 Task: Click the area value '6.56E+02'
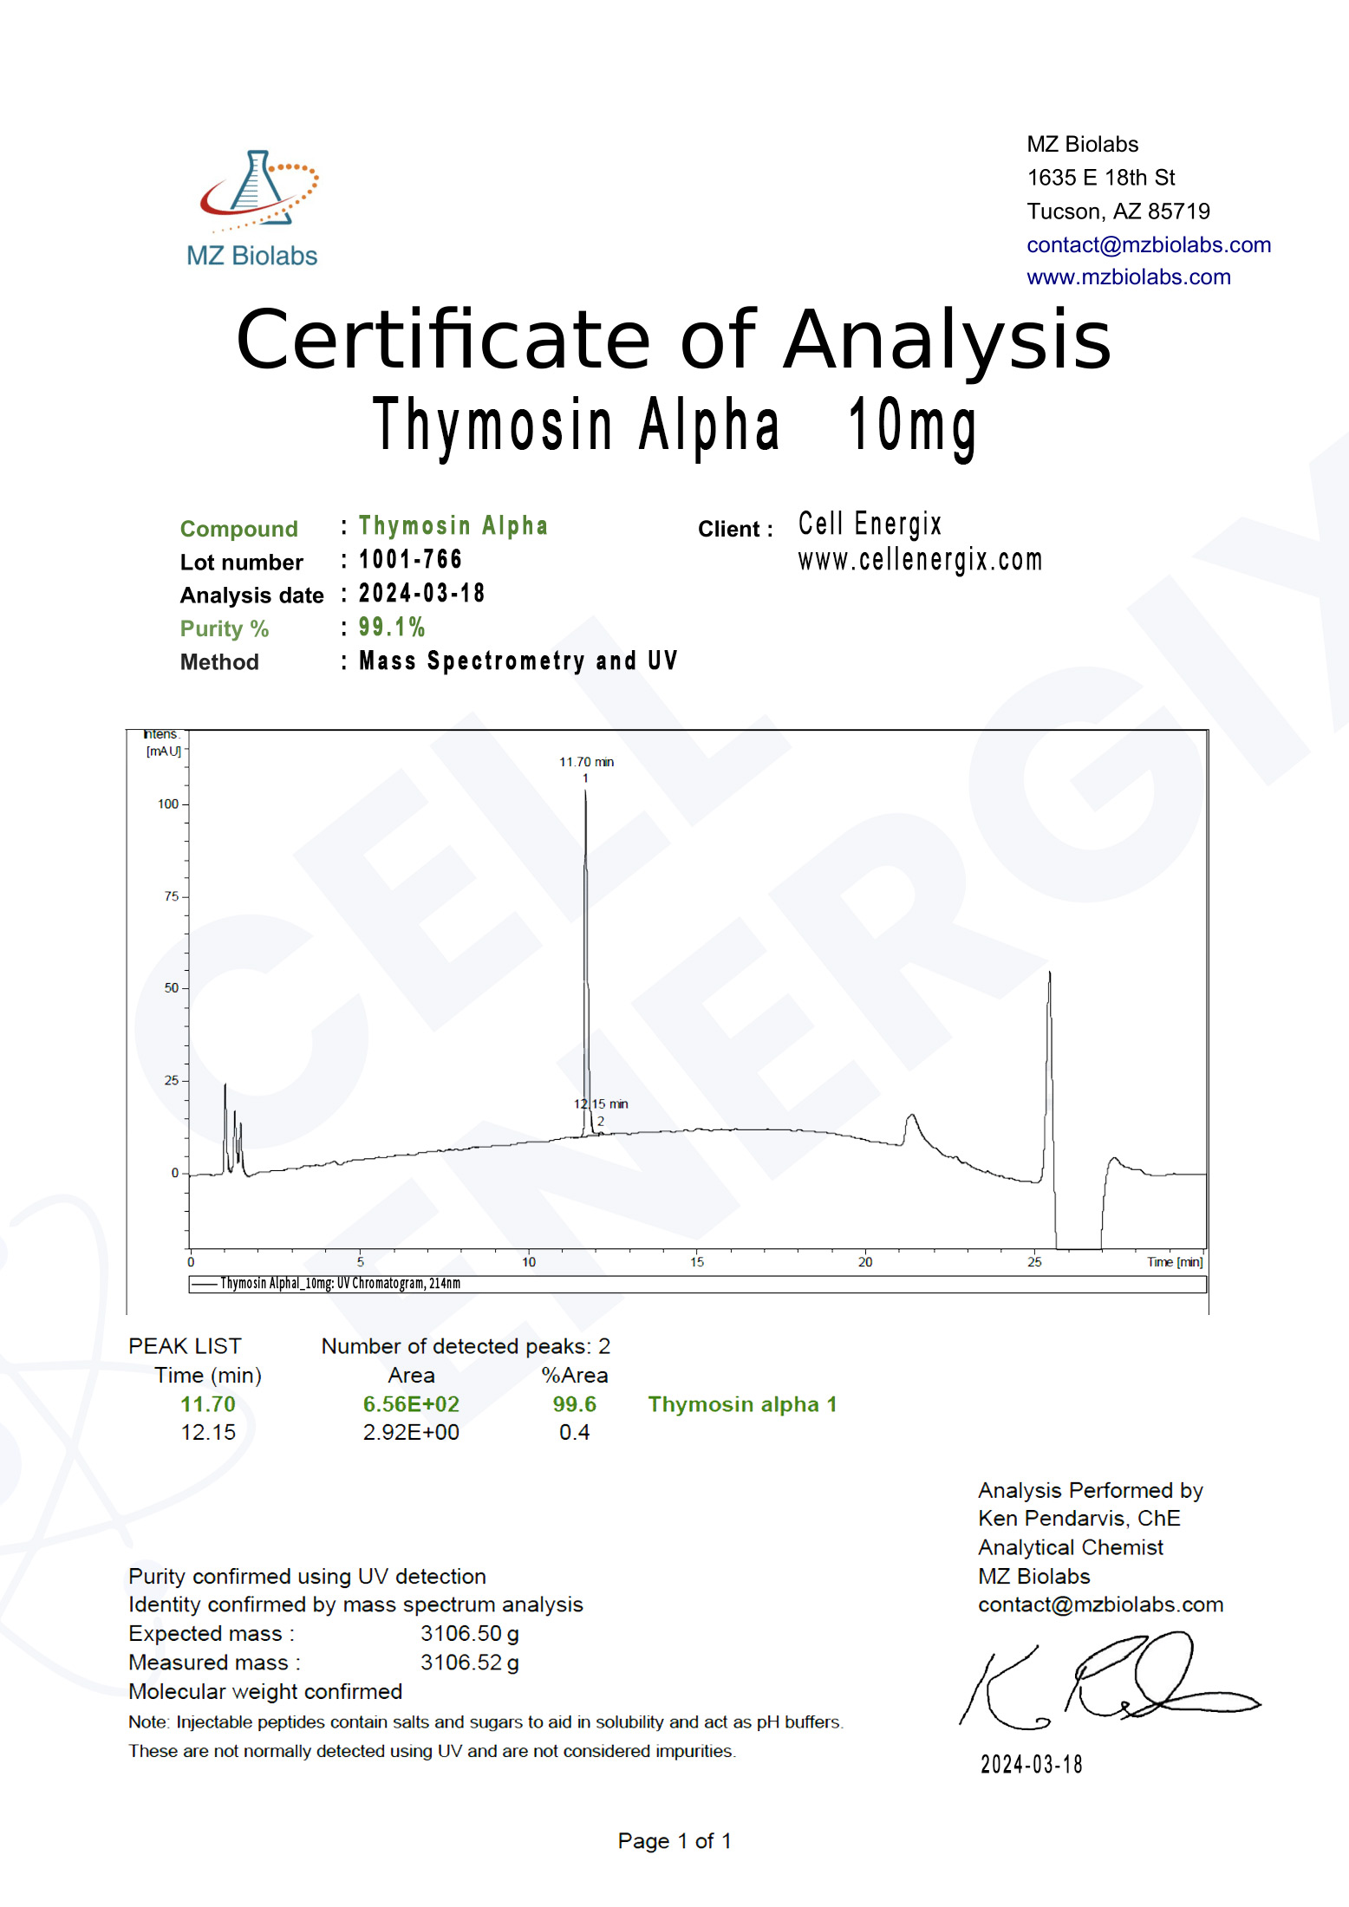tap(411, 1404)
